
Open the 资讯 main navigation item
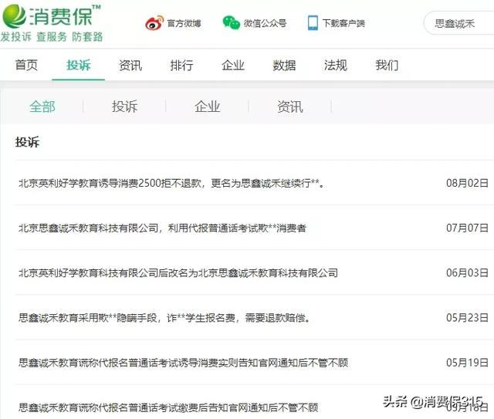coord(130,66)
